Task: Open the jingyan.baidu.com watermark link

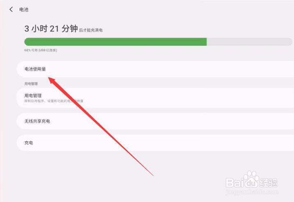Action: [252, 192]
